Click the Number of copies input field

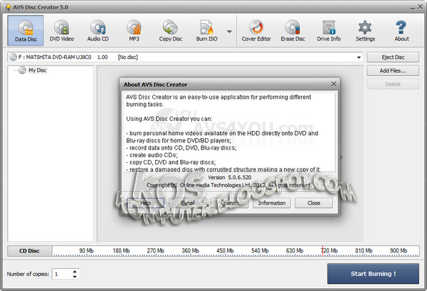63,274
